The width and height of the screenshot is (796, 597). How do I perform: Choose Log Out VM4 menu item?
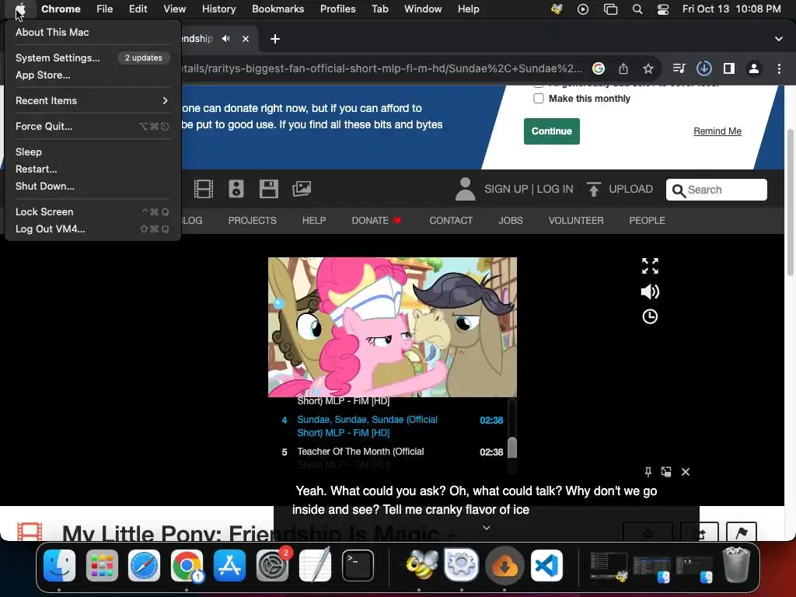[93, 229]
